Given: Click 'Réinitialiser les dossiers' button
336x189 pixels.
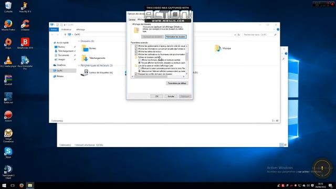Looking at the screenshot, I should 176,37.
